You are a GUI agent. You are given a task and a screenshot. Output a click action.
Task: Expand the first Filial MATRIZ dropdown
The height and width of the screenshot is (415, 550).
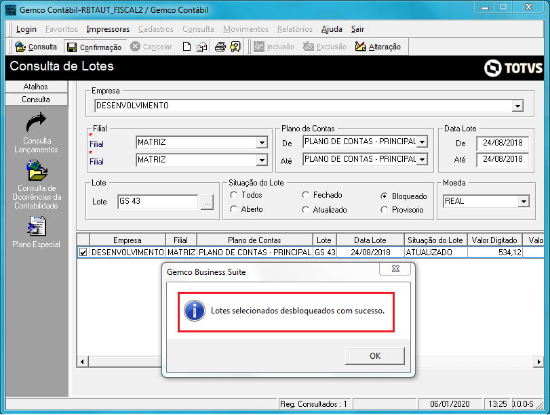(262, 143)
